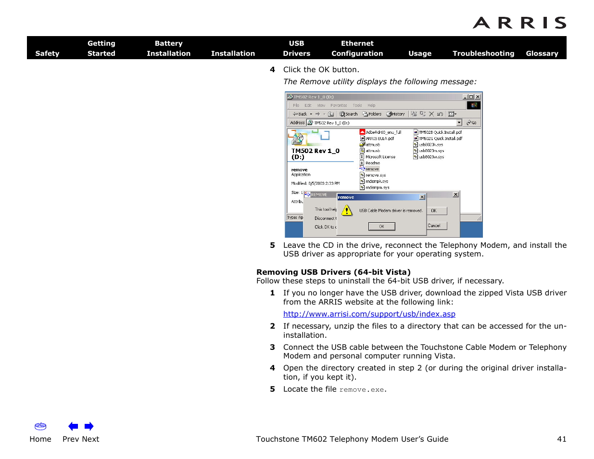
Task: Open the Glossary section tab
Action: pos(542,53)
